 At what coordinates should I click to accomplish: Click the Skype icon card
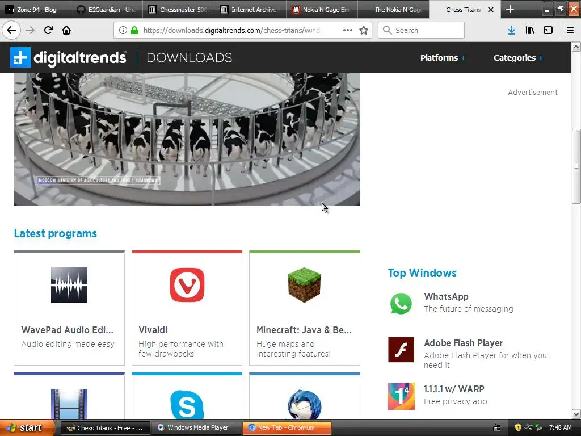187,404
